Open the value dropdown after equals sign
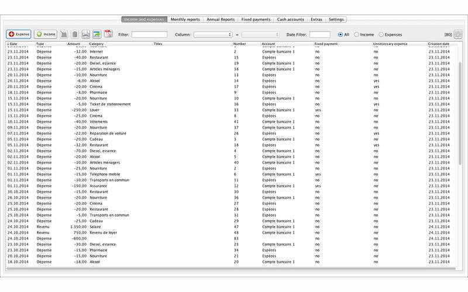The width and height of the screenshot is (468, 292). [x=260, y=34]
